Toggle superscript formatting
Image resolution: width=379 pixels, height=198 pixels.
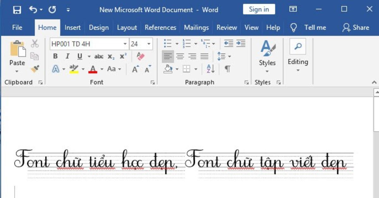(123, 56)
